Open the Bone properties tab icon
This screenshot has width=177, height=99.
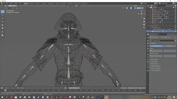148,65
